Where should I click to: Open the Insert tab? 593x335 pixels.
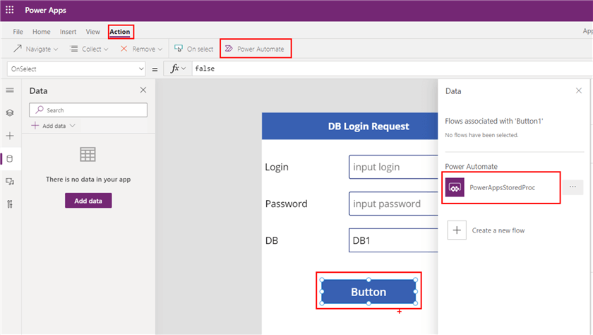(68, 32)
